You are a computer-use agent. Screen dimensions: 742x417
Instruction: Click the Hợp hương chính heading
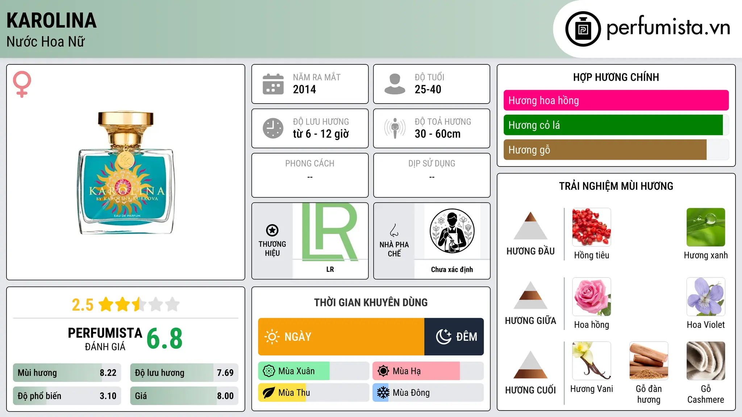pos(616,77)
